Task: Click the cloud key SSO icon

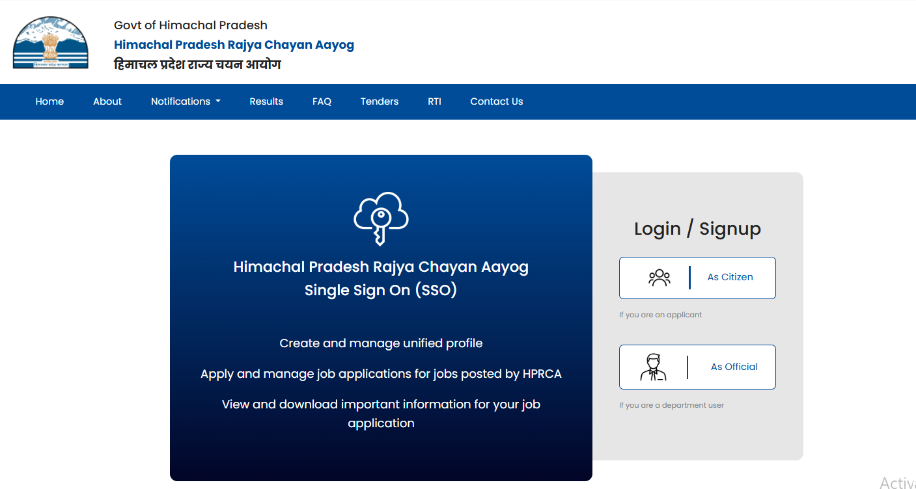Action: click(x=381, y=218)
